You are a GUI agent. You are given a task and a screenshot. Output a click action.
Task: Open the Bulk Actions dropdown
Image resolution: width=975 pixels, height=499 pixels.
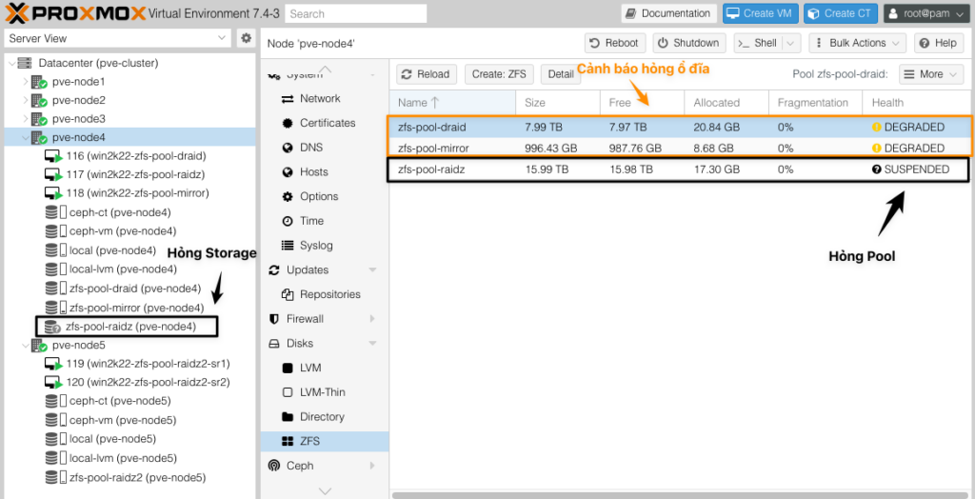coord(857,43)
